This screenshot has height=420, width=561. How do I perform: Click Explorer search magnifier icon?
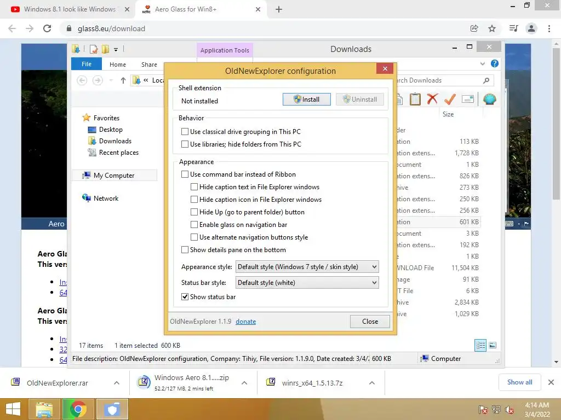click(486, 80)
